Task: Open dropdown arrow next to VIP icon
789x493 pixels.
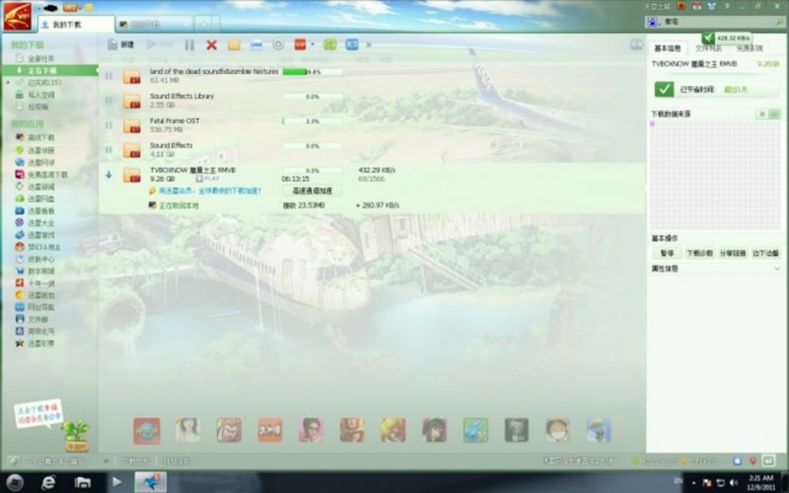Action: (312, 45)
